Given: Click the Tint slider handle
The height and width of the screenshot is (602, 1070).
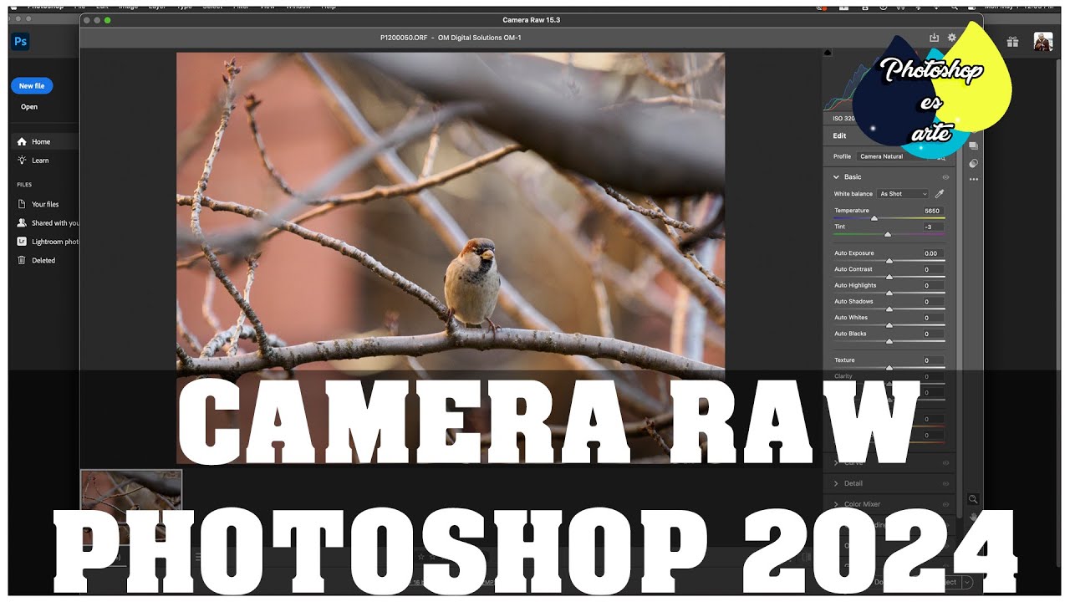Looking at the screenshot, I should click(x=888, y=234).
